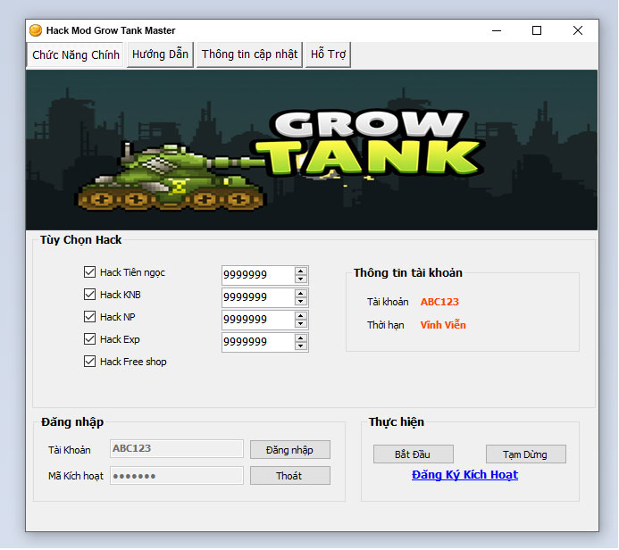The width and height of the screenshot is (619, 550).
Task: Decrease the Hack KNB value with down arrow
Action: pyautogui.click(x=301, y=302)
